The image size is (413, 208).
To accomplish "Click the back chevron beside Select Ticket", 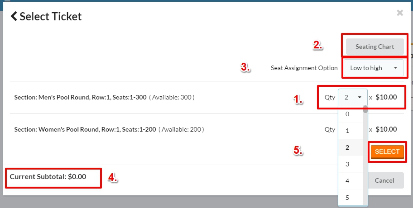I will tap(14, 17).
